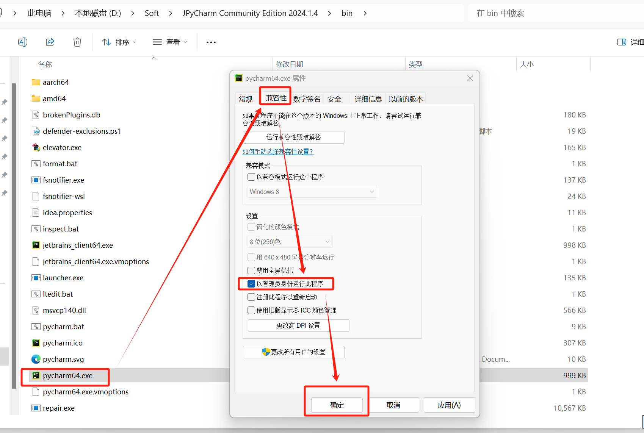Click the Delete trash icon
This screenshot has width=644, height=433.
click(77, 42)
